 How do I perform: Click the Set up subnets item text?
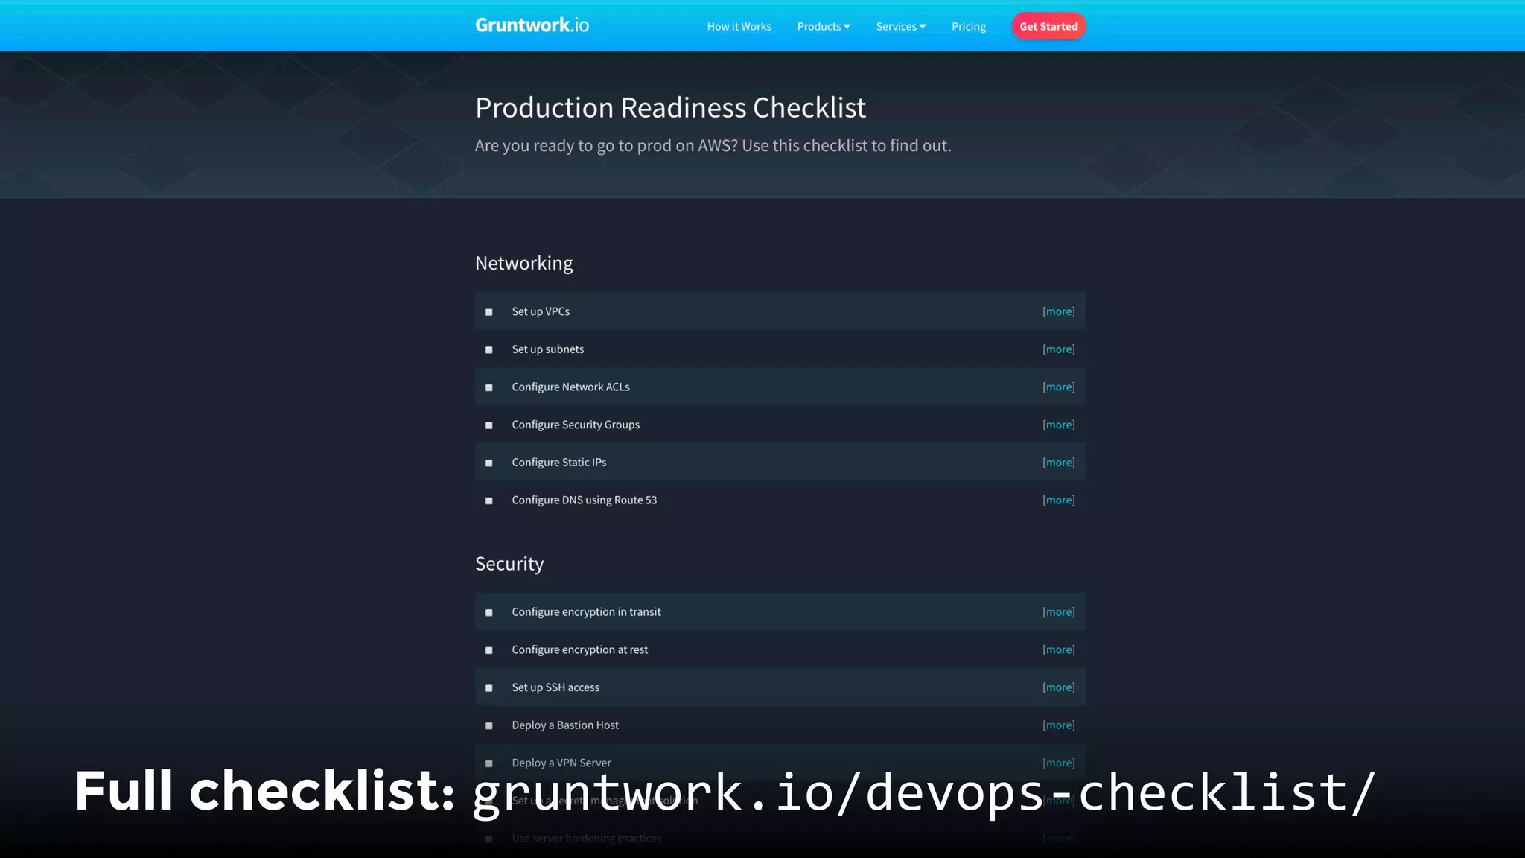pyautogui.click(x=547, y=349)
